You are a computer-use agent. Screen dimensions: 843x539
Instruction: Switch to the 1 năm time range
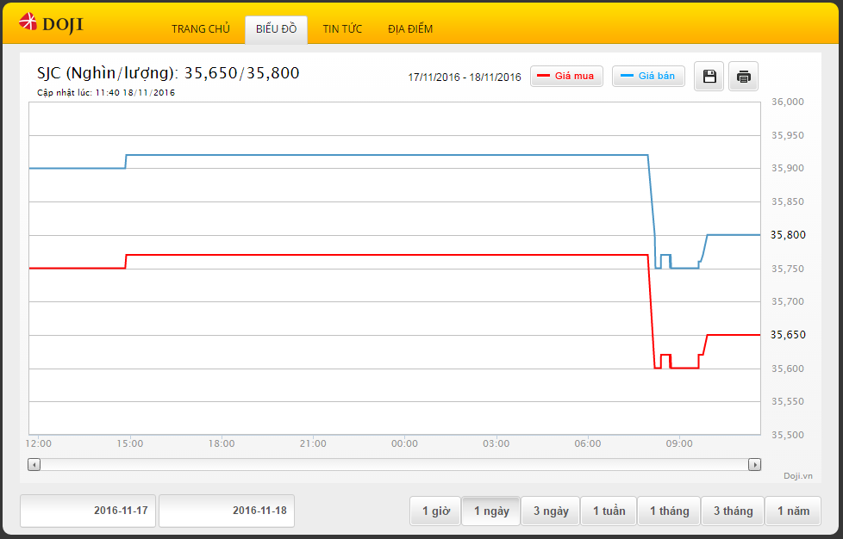(x=793, y=511)
